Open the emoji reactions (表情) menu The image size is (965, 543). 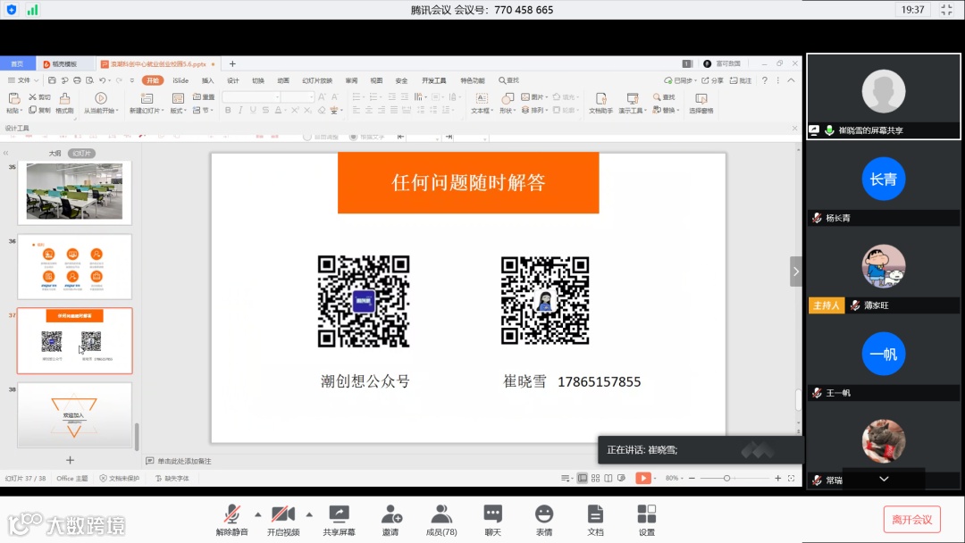pos(544,520)
